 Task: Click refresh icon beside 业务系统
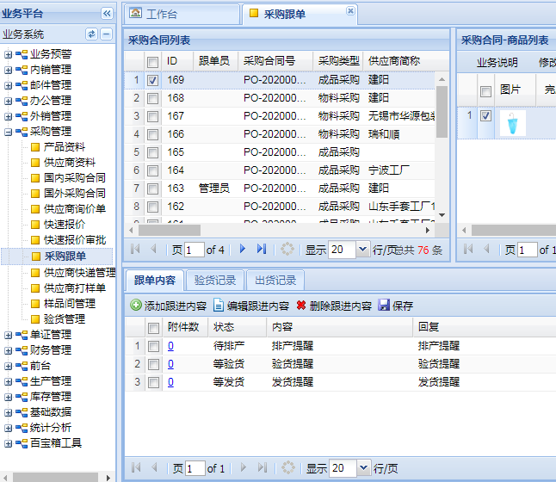(91, 34)
